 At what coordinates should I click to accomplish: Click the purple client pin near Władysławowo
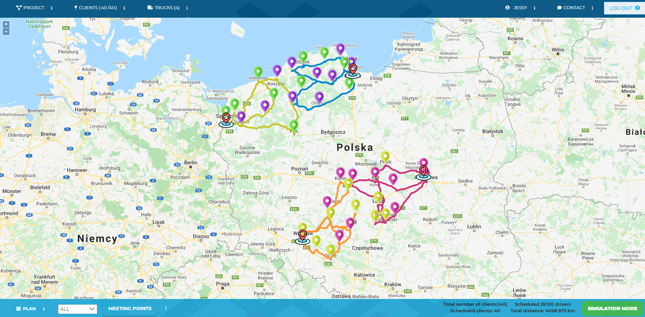[341, 49]
